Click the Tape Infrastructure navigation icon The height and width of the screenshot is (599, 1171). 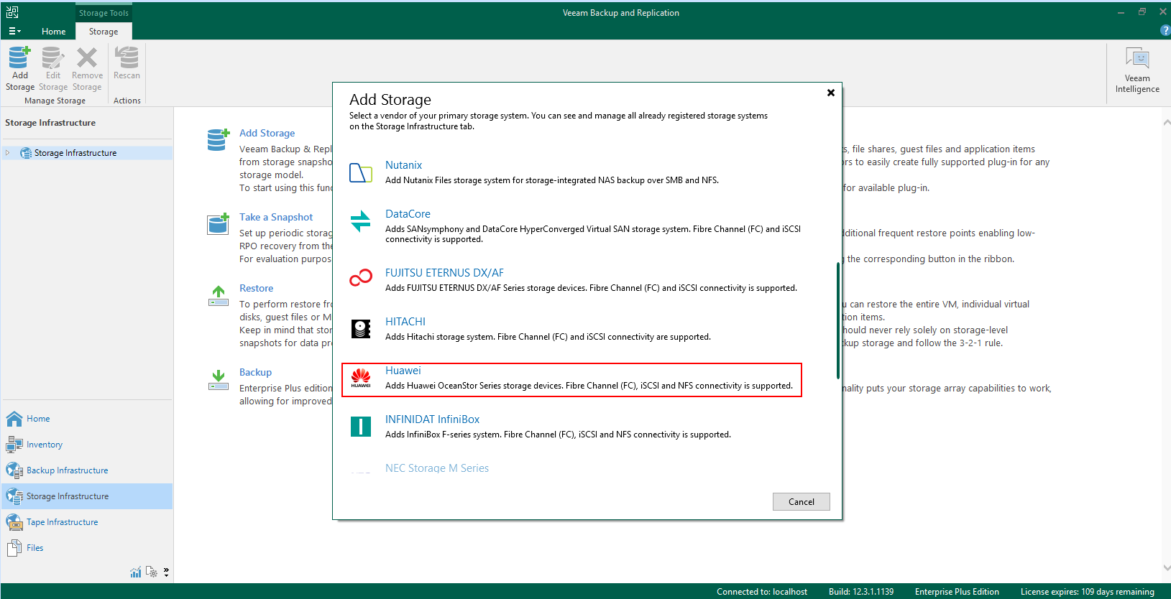pyautogui.click(x=14, y=522)
